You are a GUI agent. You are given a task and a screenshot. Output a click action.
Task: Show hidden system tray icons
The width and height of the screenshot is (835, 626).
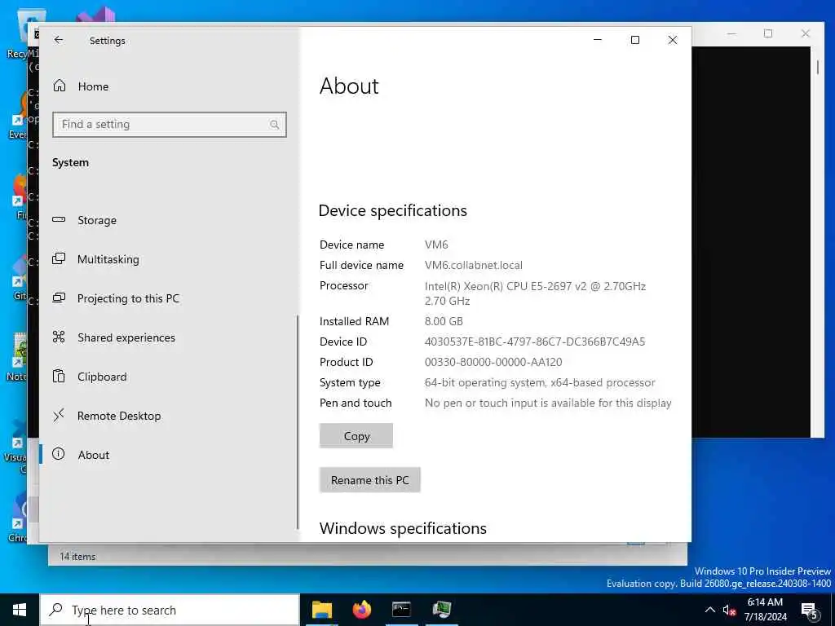click(x=710, y=610)
